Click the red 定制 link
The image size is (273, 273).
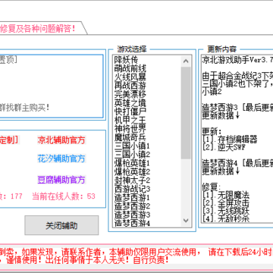(9, 140)
